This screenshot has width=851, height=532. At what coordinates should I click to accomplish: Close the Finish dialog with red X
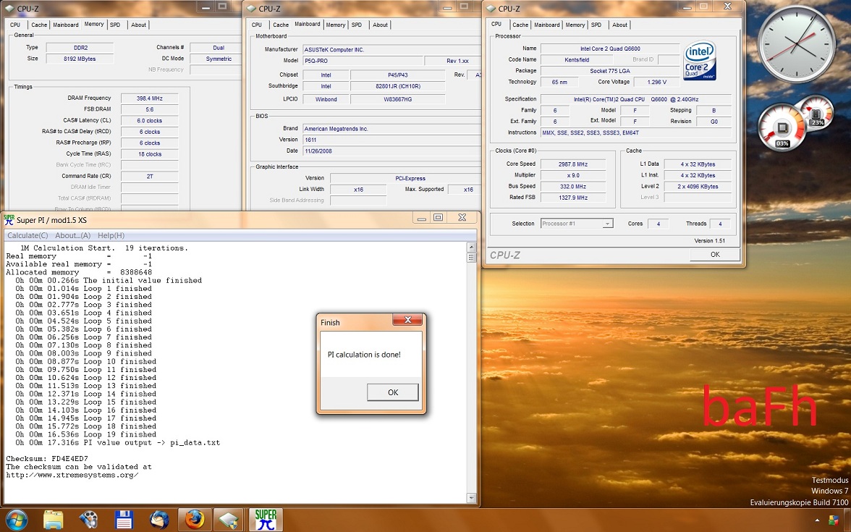coord(408,320)
